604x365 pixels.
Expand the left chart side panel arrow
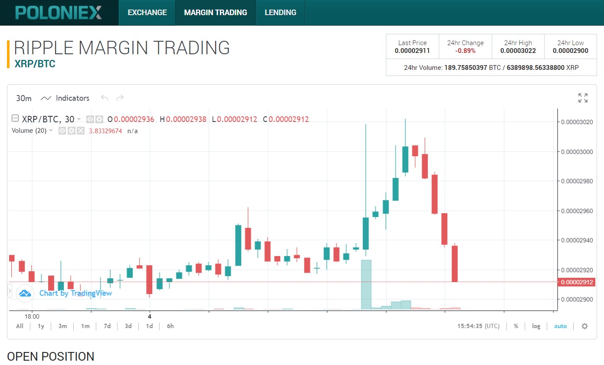(x=10, y=291)
